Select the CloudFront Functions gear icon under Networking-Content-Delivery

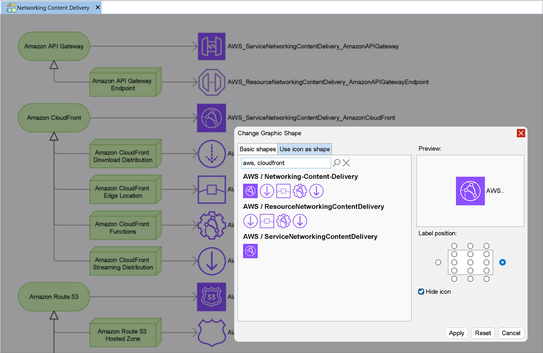tap(300, 191)
